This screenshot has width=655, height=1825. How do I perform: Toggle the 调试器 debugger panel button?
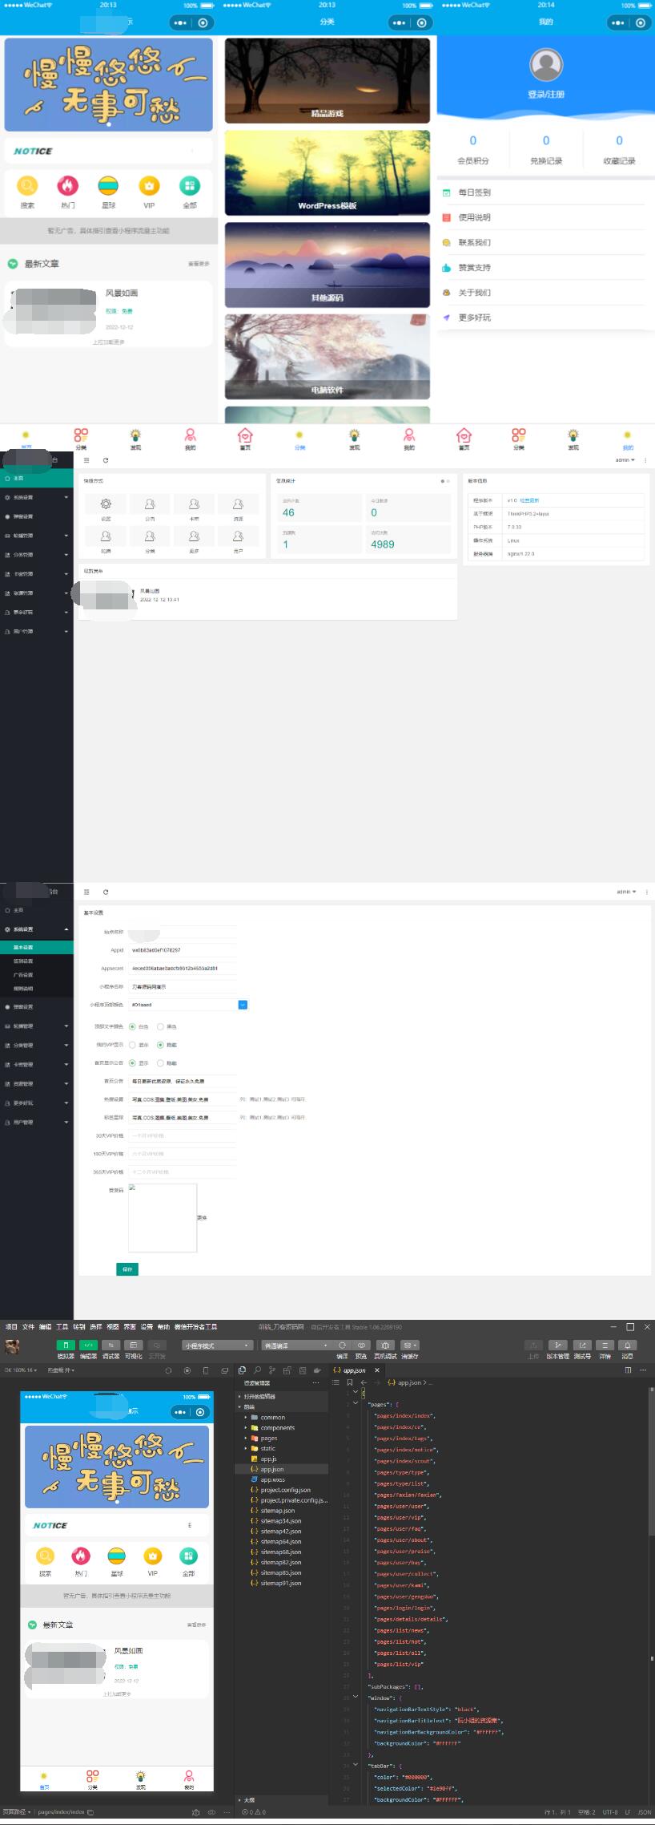click(x=88, y=1345)
